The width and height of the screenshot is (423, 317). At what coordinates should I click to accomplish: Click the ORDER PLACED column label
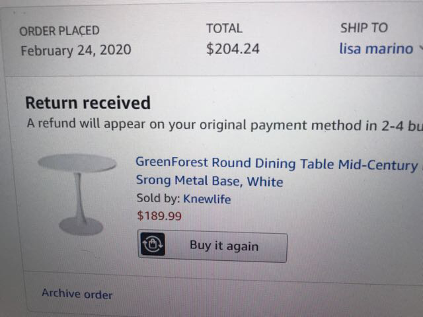59,31
